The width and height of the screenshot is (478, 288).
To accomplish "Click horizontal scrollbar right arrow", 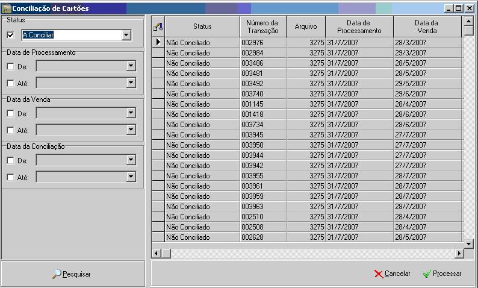I will 459,253.
